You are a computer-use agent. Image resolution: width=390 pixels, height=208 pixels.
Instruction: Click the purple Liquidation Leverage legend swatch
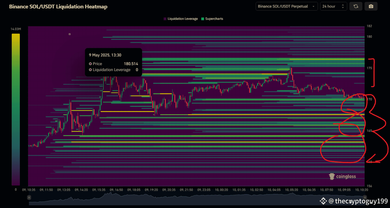click(x=164, y=18)
